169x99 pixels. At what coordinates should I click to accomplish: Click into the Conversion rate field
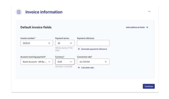pos(93,62)
